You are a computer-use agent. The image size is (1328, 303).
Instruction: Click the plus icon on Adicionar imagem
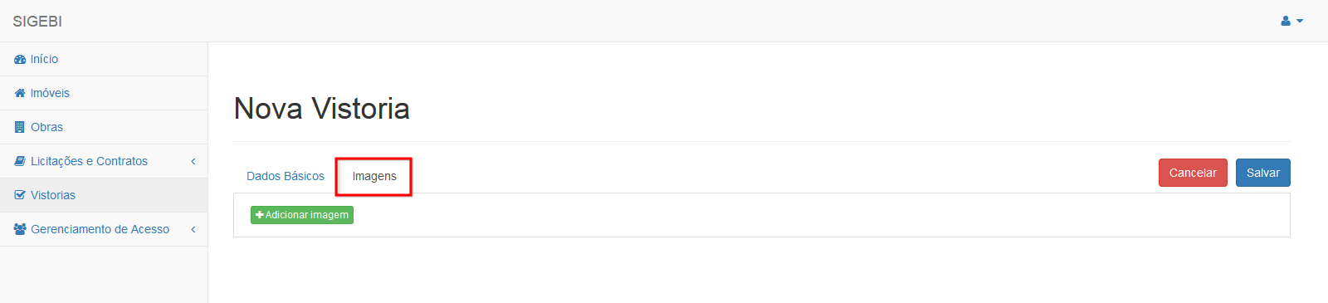[260, 215]
